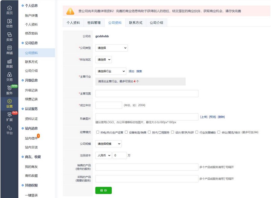
Task: Click the 成立年份 input field
Action: (108, 105)
